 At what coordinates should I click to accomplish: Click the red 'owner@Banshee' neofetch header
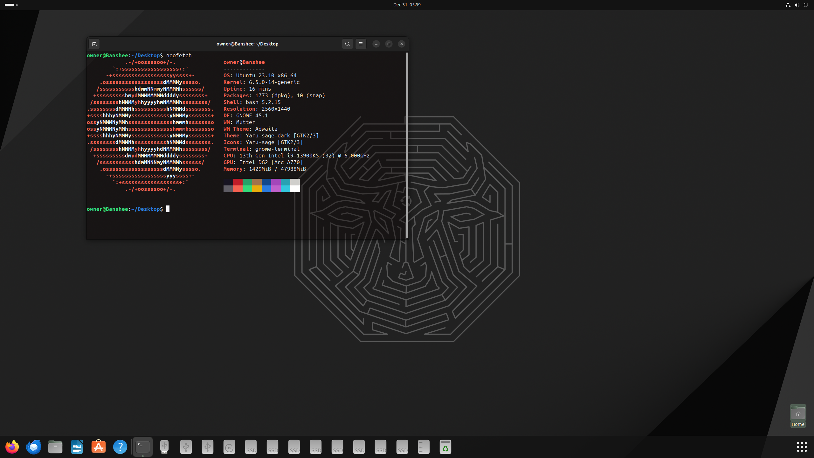[244, 62]
